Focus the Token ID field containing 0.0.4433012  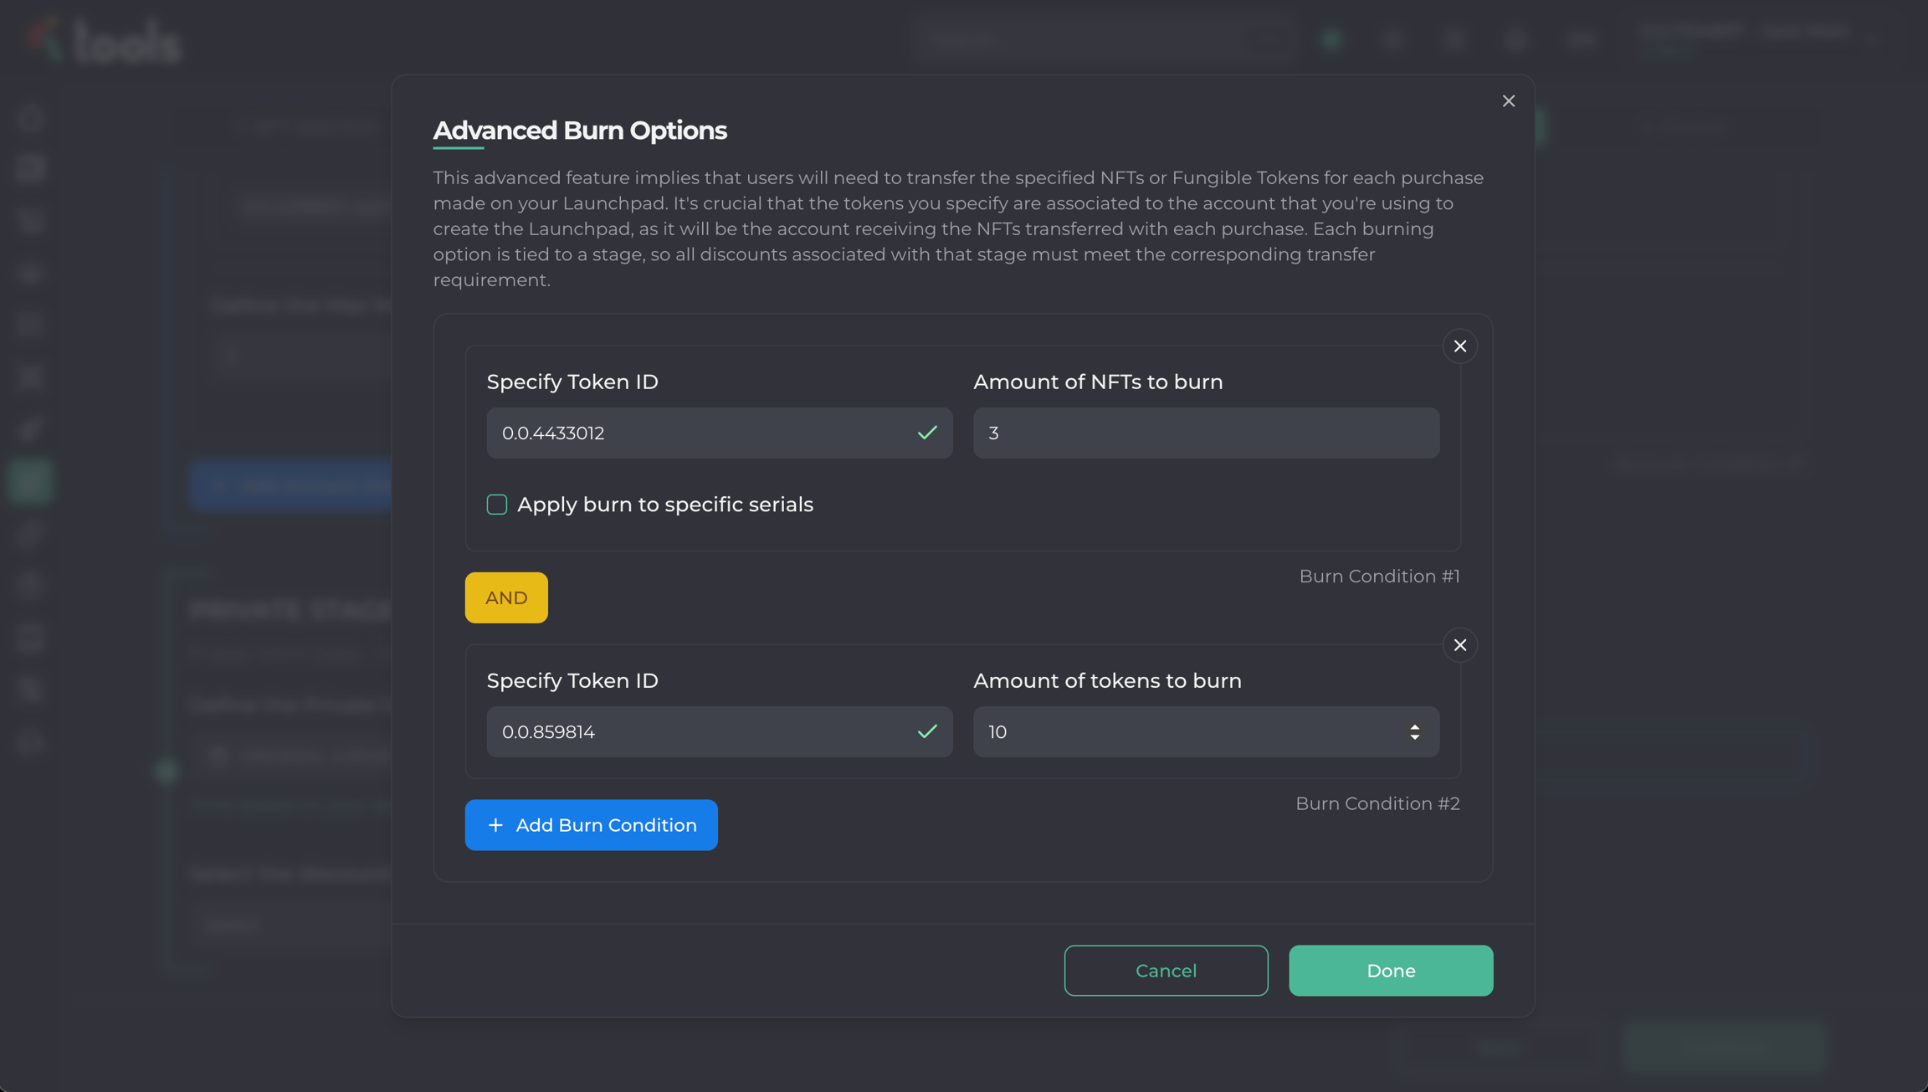coord(695,433)
